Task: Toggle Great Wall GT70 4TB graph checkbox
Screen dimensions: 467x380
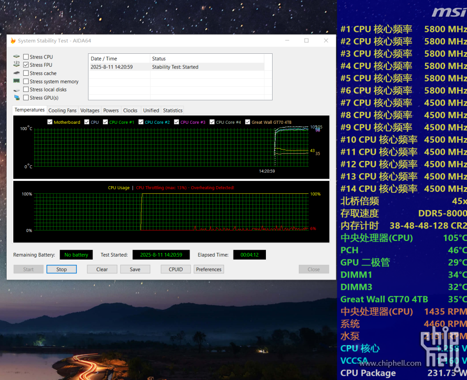Action: pyautogui.click(x=247, y=122)
